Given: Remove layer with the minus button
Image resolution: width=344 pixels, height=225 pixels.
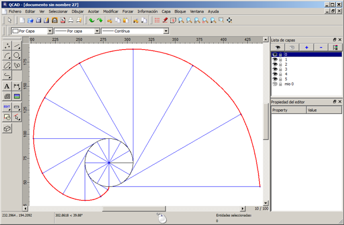Looking at the screenshot, I should pos(321,47).
